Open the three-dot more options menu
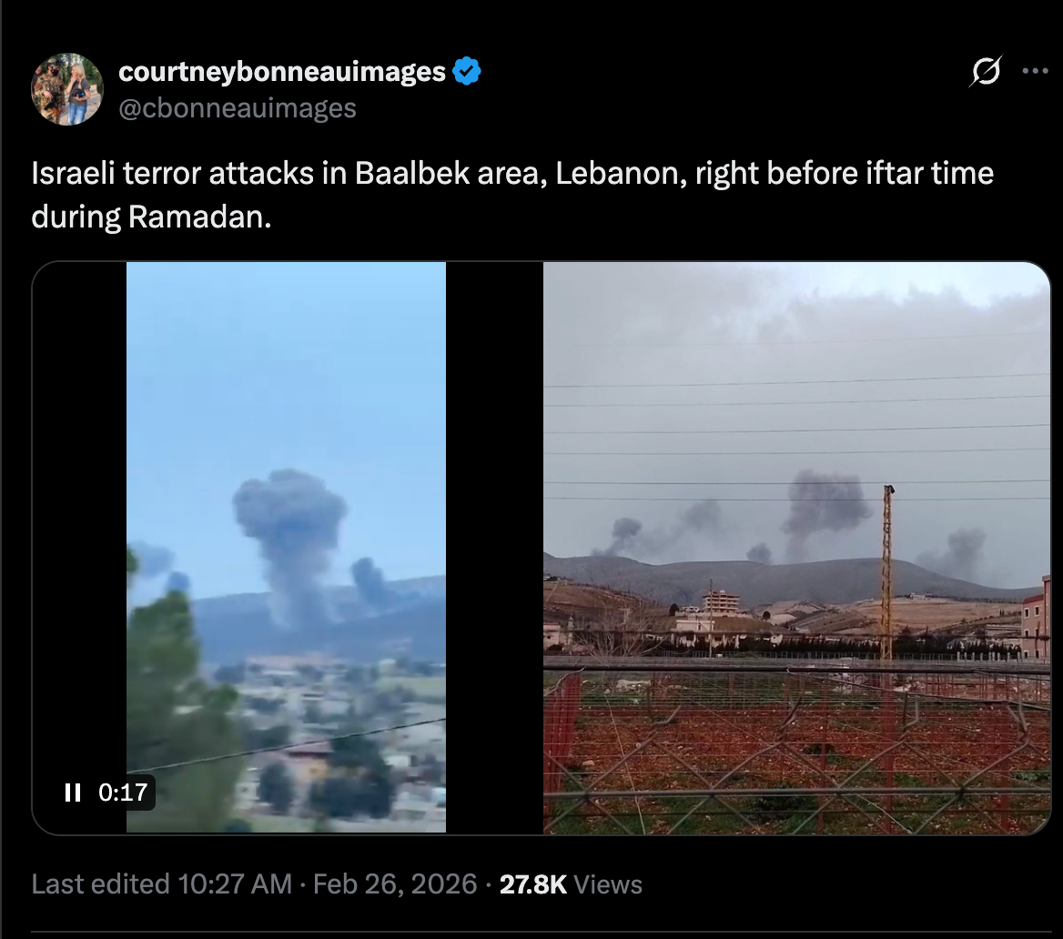Viewport: 1063px width, 939px height. point(1035,70)
